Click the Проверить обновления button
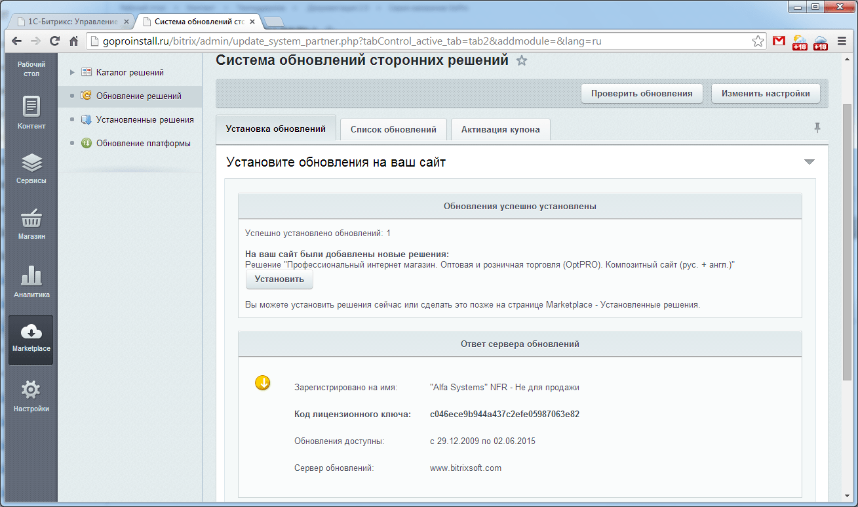 (642, 93)
